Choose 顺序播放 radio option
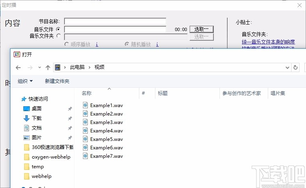The width and height of the screenshot is (306, 188). click(x=66, y=44)
